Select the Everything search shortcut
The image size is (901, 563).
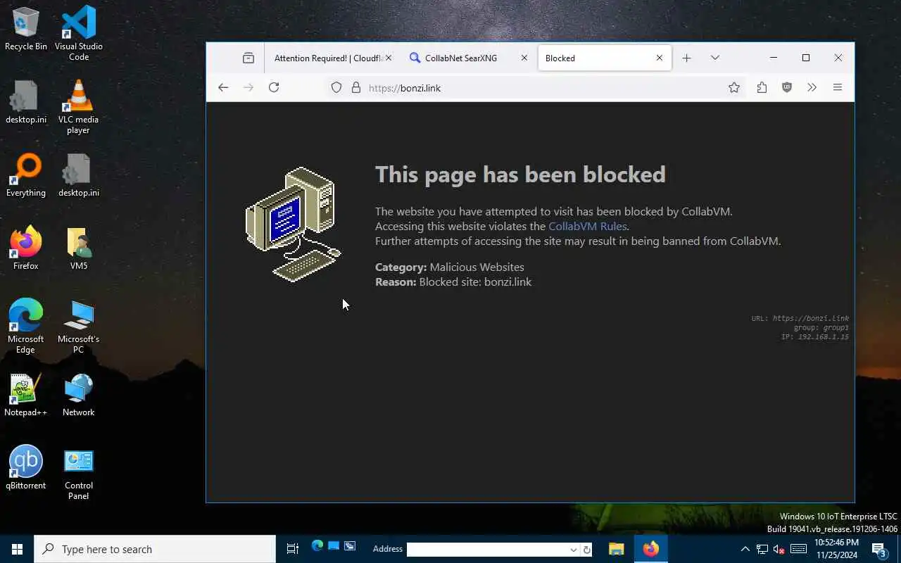tap(26, 176)
